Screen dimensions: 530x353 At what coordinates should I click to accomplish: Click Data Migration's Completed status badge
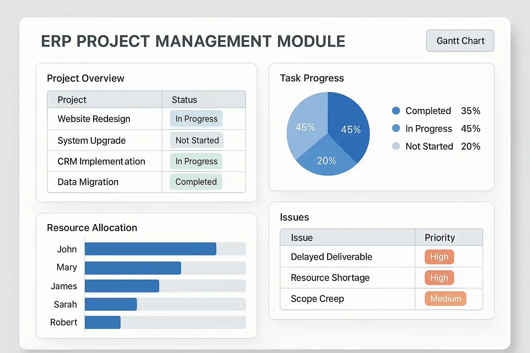(x=196, y=182)
